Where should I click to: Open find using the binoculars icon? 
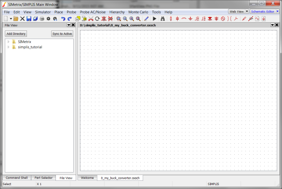[162, 19]
